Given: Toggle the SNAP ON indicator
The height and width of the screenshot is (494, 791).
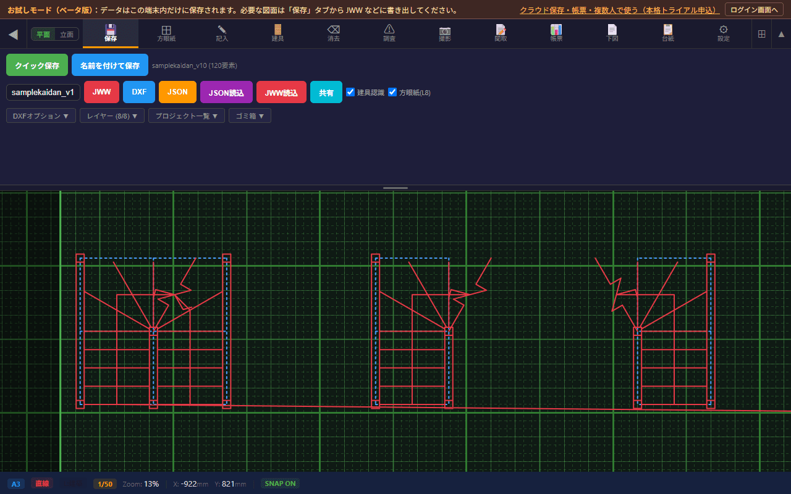Looking at the screenshot, I should pyautogui.click(x=280, y=484).
